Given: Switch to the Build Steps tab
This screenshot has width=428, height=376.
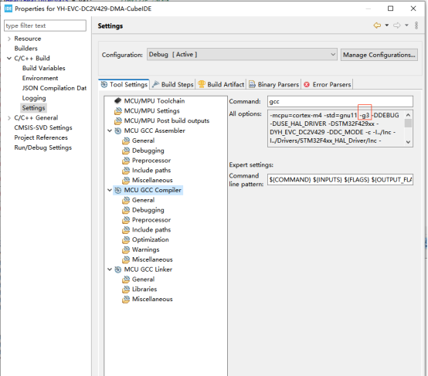Looking at the screenshot, I should [173, 85].
